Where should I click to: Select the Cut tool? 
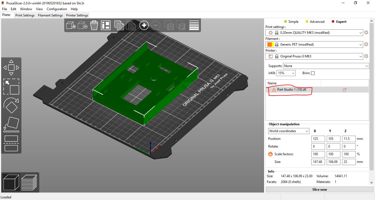[11, 143]
